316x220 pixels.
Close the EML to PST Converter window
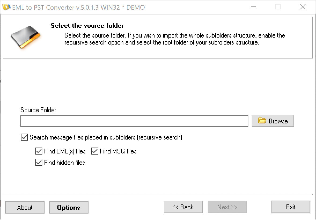tap(303, 7)
